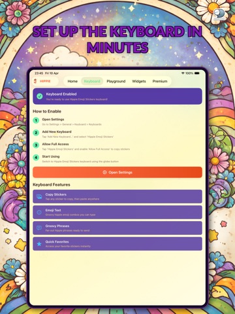Click the chat bubble app icon top-right
The height and width of the screenshot is (314, 235).
219,14
